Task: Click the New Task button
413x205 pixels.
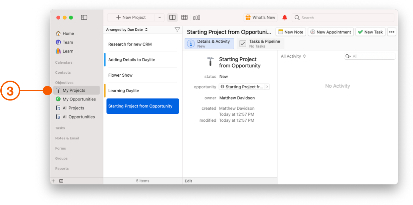Action: coord(370,32)
